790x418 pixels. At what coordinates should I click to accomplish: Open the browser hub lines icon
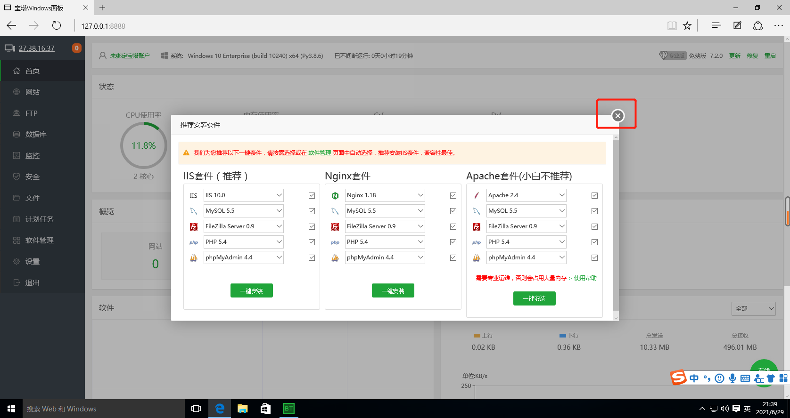tap(716, 25)
